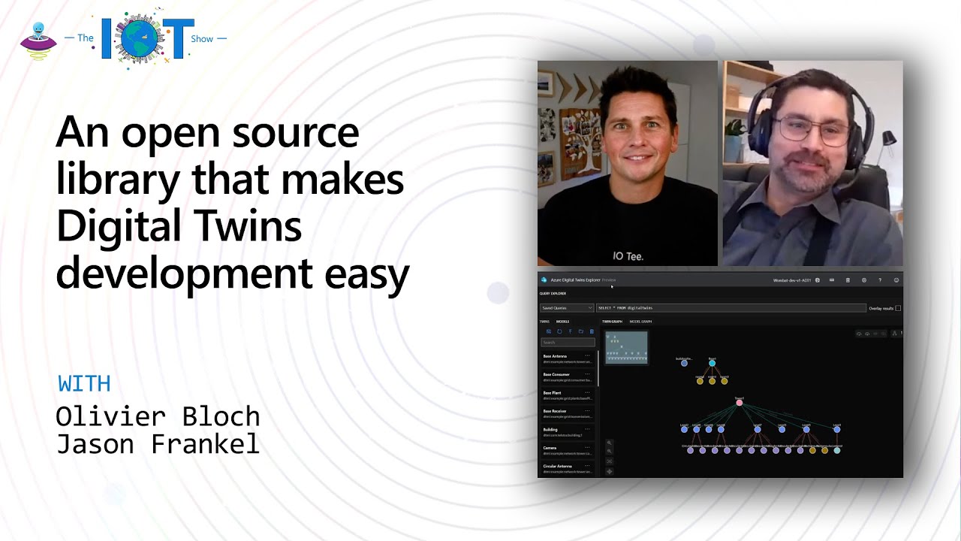
Task: Select the Base Receiver model entry
Action: 568,414
